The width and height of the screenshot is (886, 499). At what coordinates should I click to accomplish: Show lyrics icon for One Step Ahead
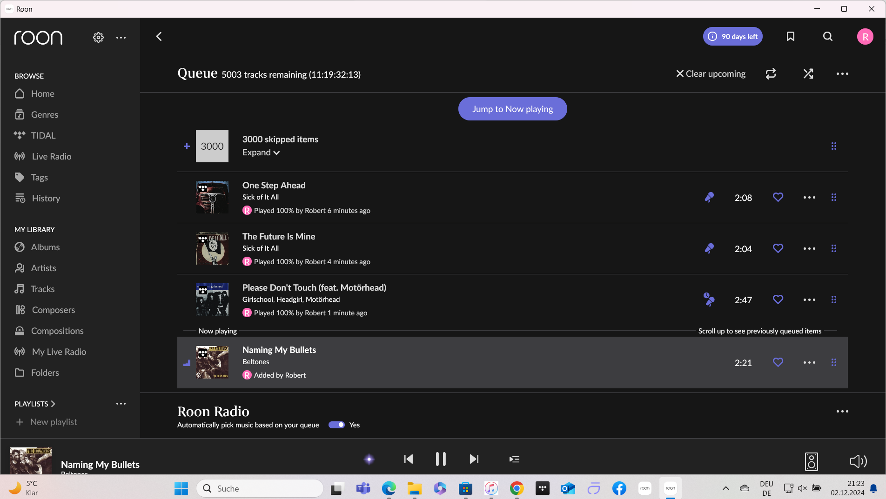(709, 197)
